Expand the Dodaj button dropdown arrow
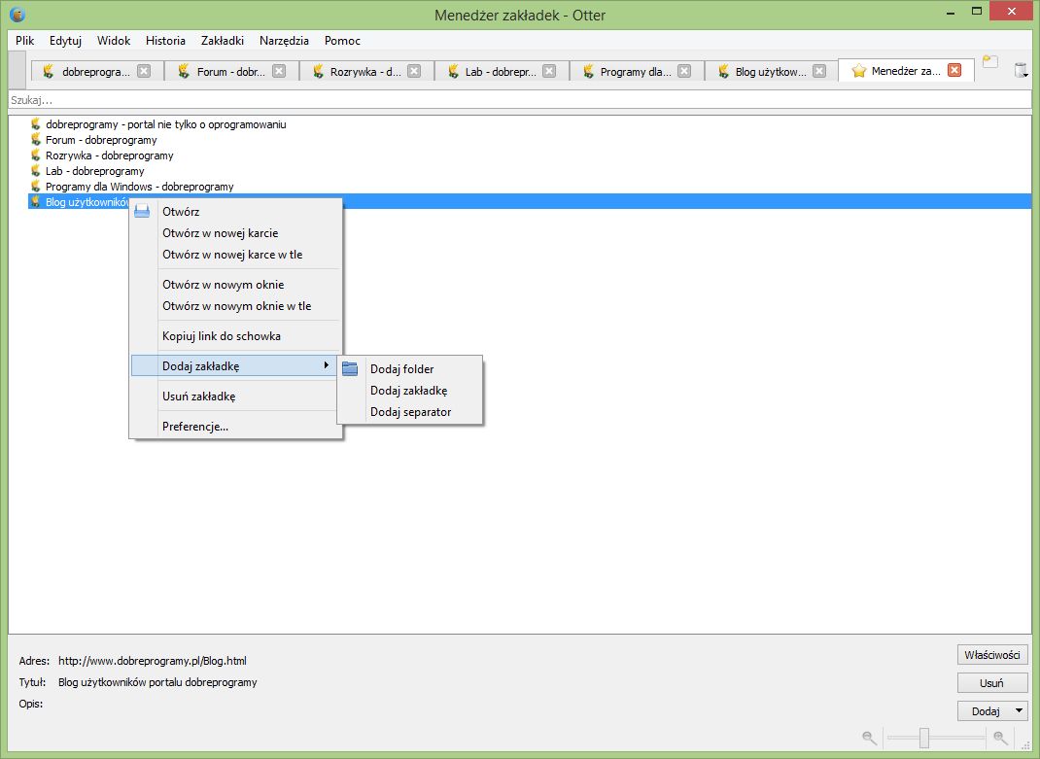The image size is (1040, 759). (1020, 710)
